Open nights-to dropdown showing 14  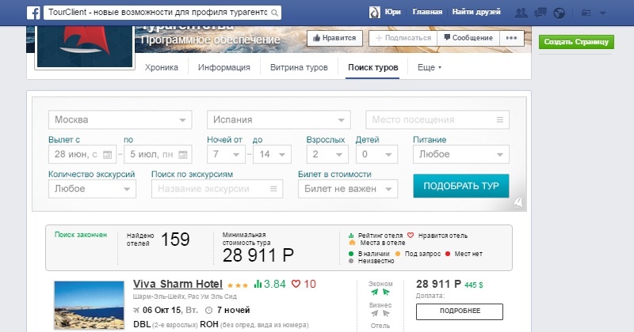pyautogui.click(x=272, y=154)
